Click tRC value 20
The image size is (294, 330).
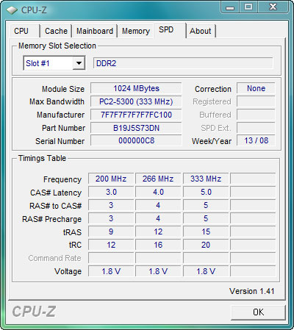click(x=206, y=245)
